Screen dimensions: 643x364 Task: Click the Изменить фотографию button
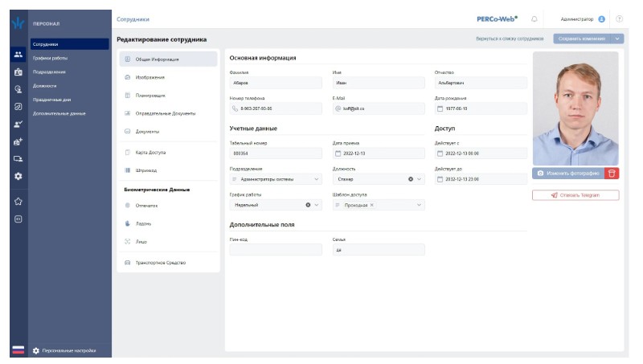568,173
